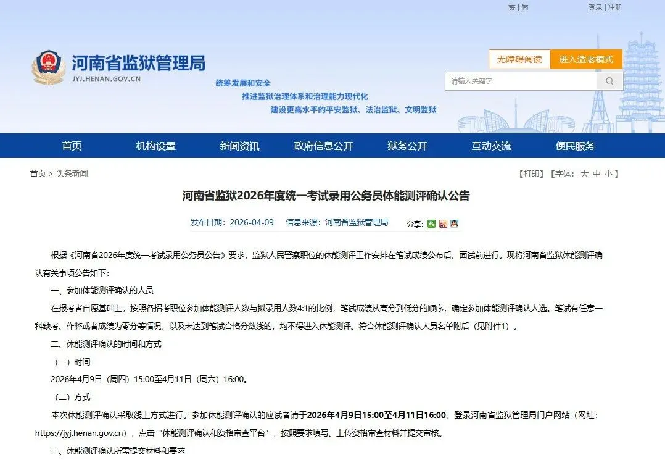Click 头条新闻 in the breadcrumb

pos(72,174)
